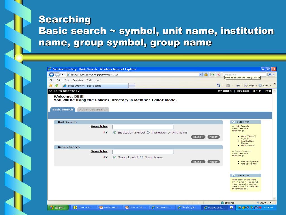The height and width of the screenshot is (215, 286).
Task: Click the red N icon in system tray
Action: click(x=260, y=207)
